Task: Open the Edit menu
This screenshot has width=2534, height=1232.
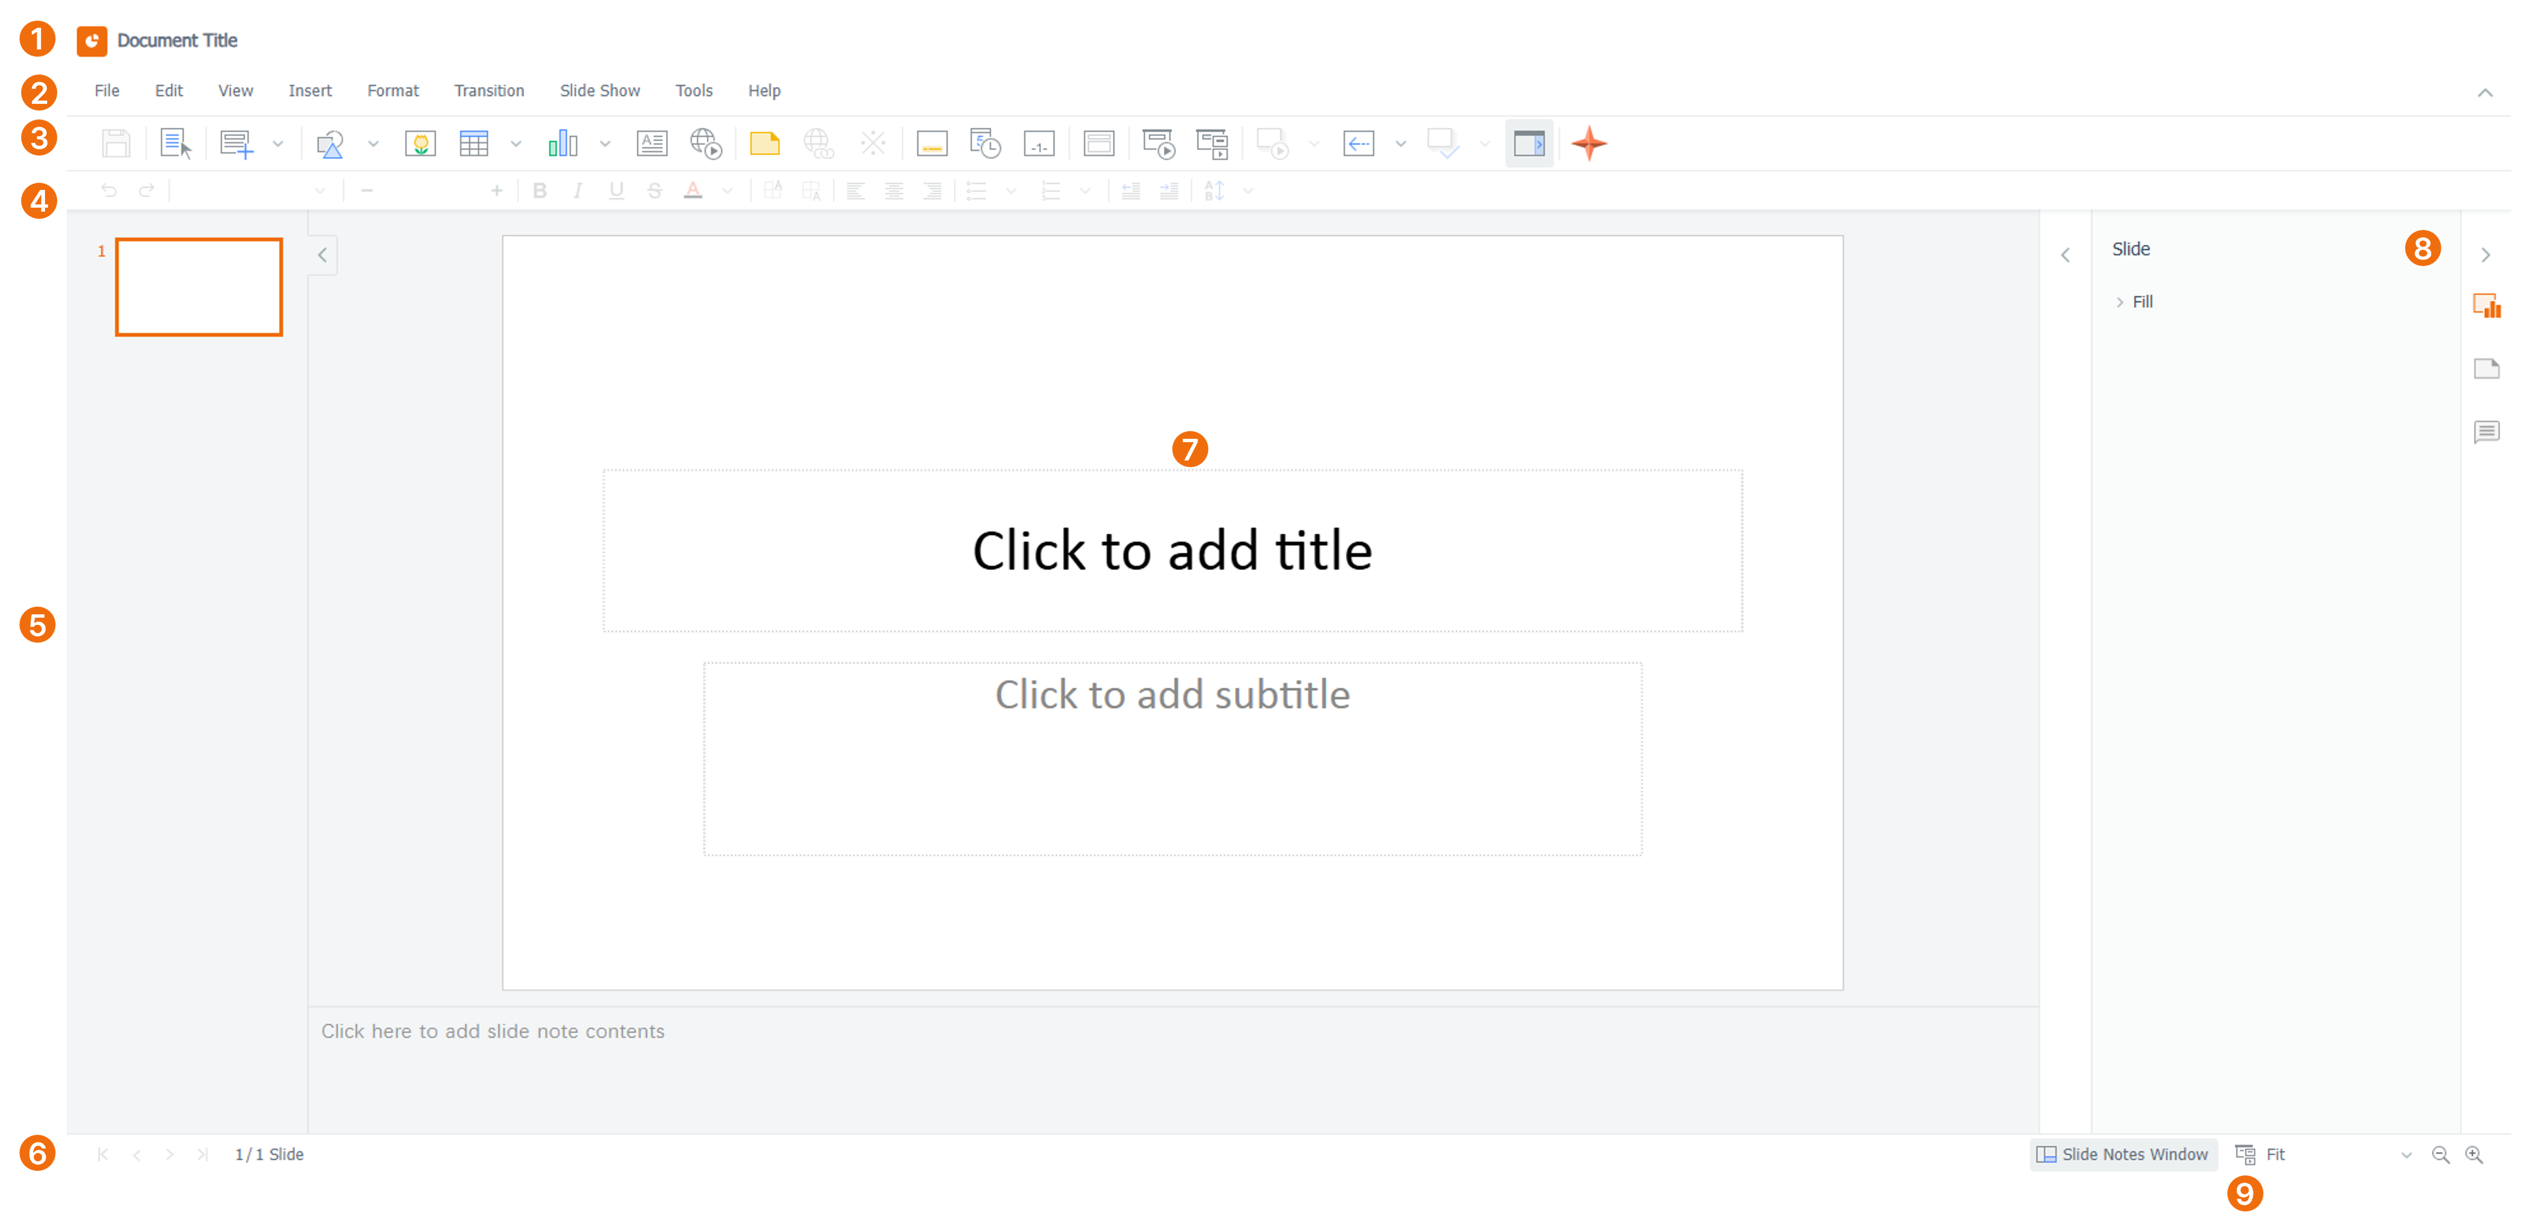Action: click(x=168, y=91)
